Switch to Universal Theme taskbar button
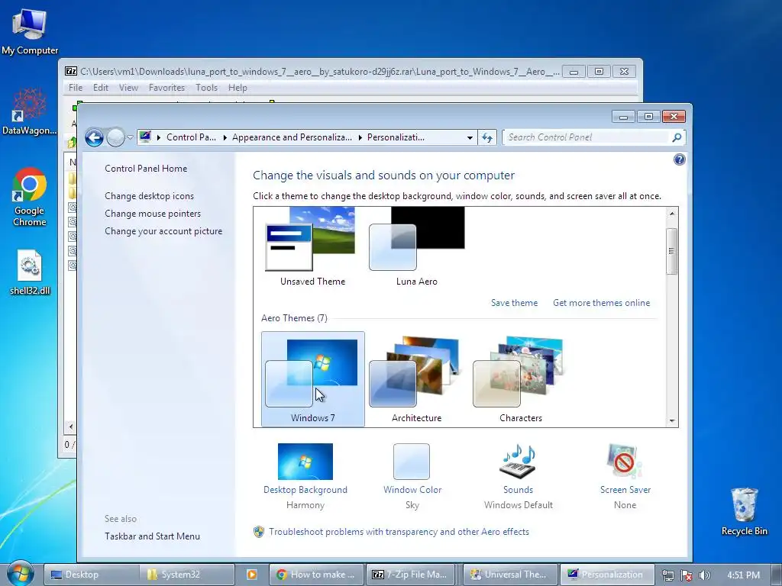The image size is (782, 586). pos(509,575)
